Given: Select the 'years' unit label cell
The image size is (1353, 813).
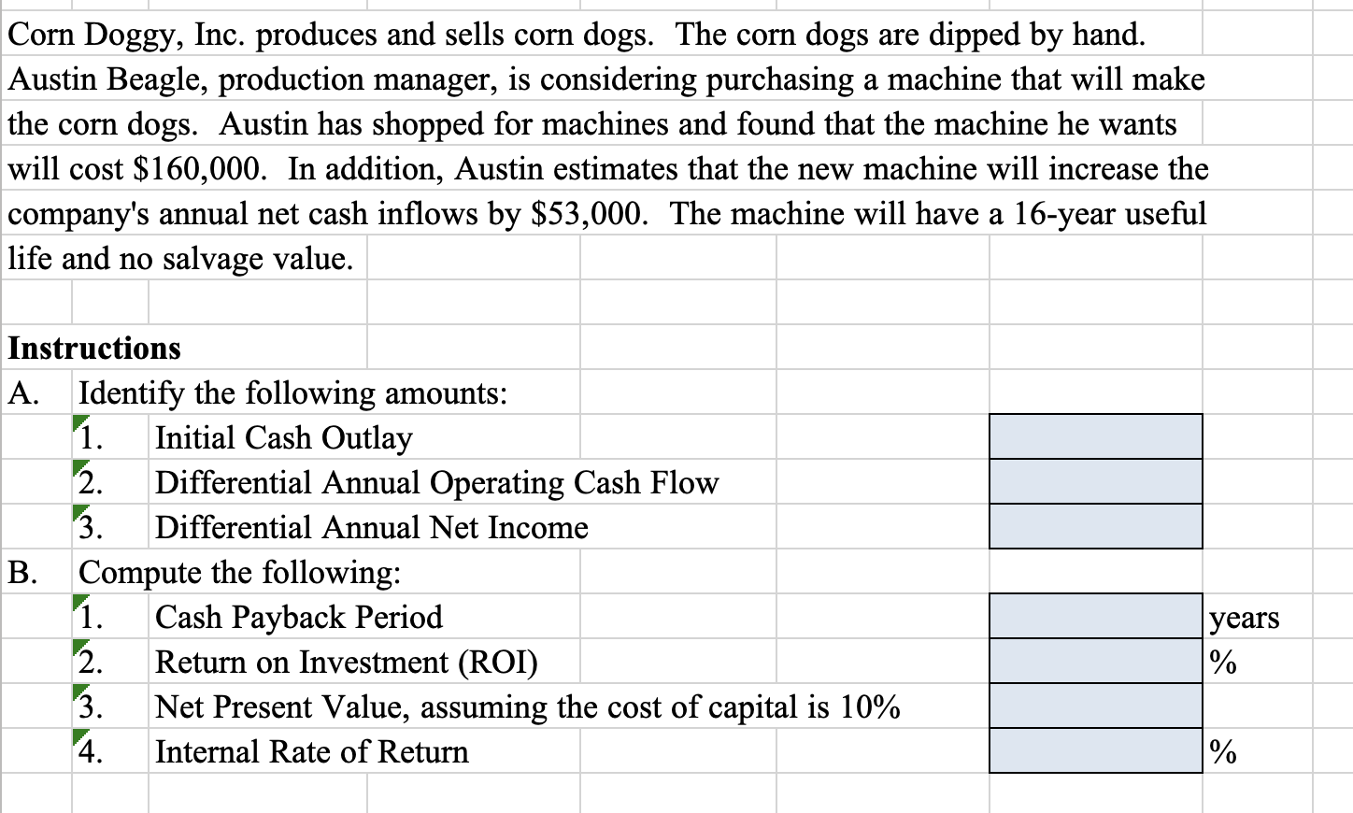Looking at the screenshot, I should click(x=1245, y=618).
